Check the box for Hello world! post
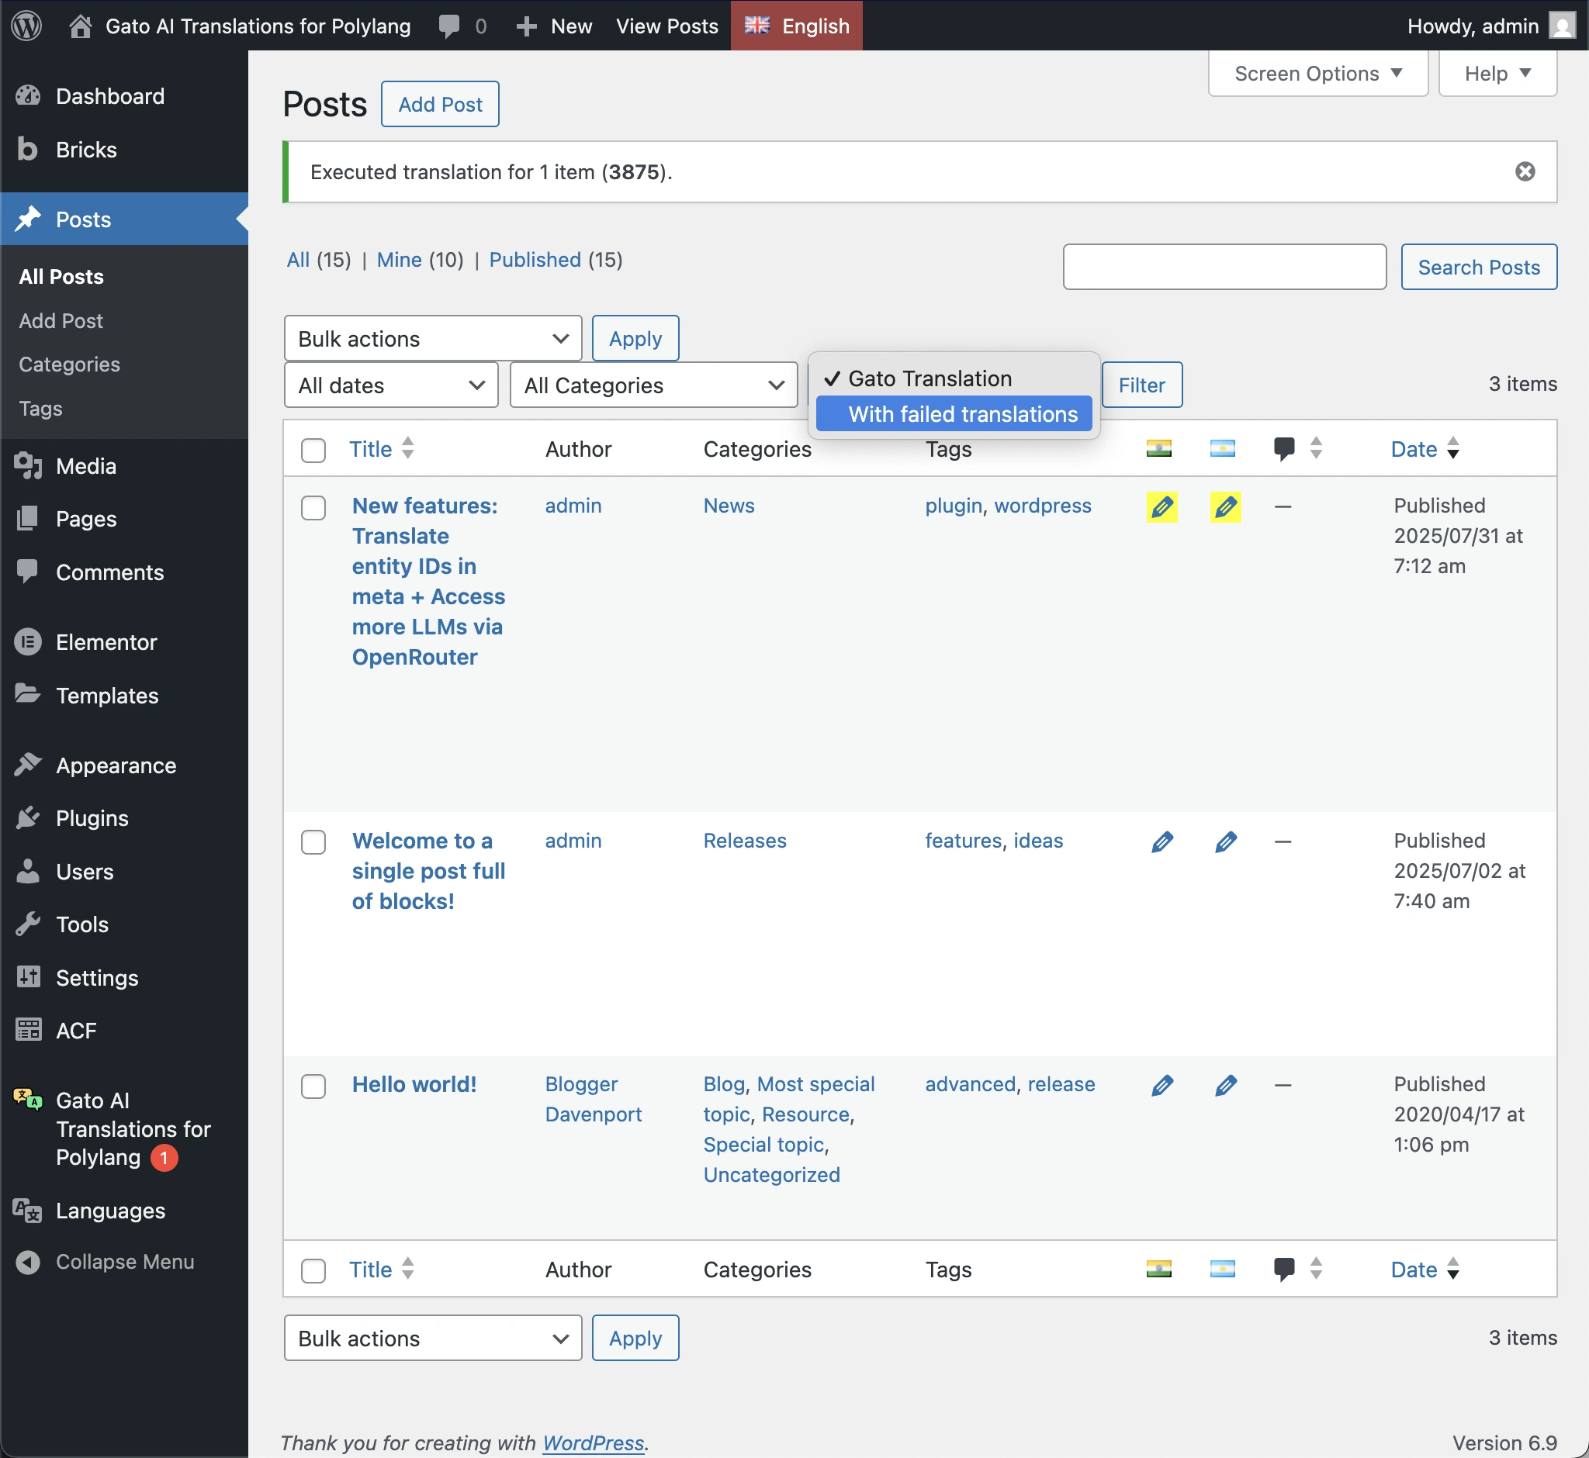 [x=313, y=1087]
